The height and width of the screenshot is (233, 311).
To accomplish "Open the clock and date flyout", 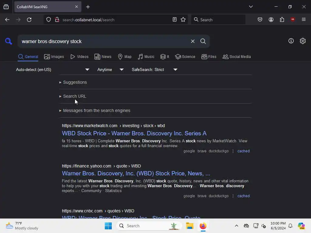I will coord(278,226).
